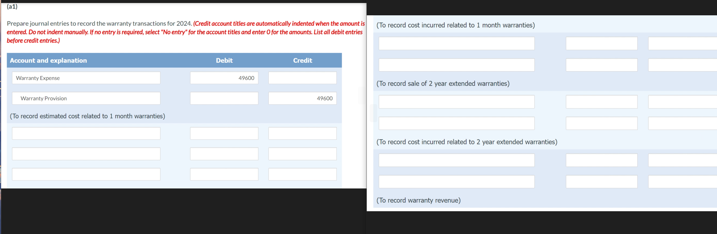Screen dimensions: 717x234
Task: Select the 49600 credit field in Warranty Provision row
Action: (302, 99)
